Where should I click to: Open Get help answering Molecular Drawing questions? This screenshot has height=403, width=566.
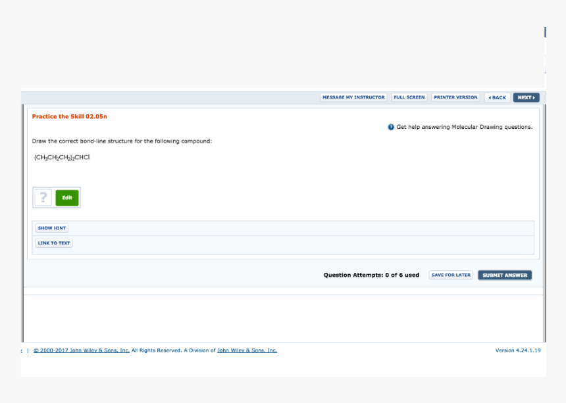(x=464, y=127)
